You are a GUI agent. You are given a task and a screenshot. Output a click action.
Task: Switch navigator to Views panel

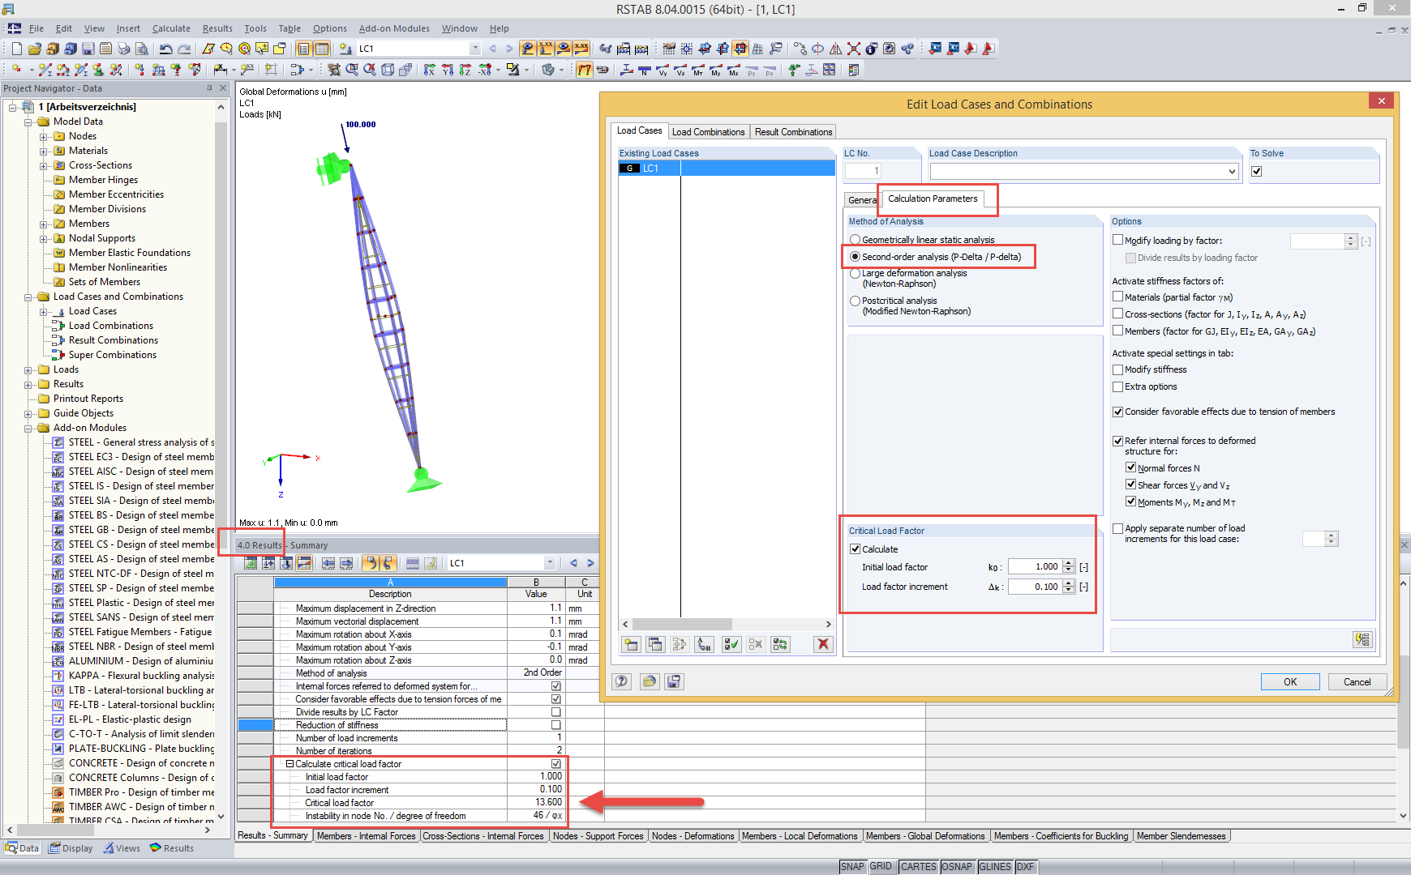click(122, 848)
